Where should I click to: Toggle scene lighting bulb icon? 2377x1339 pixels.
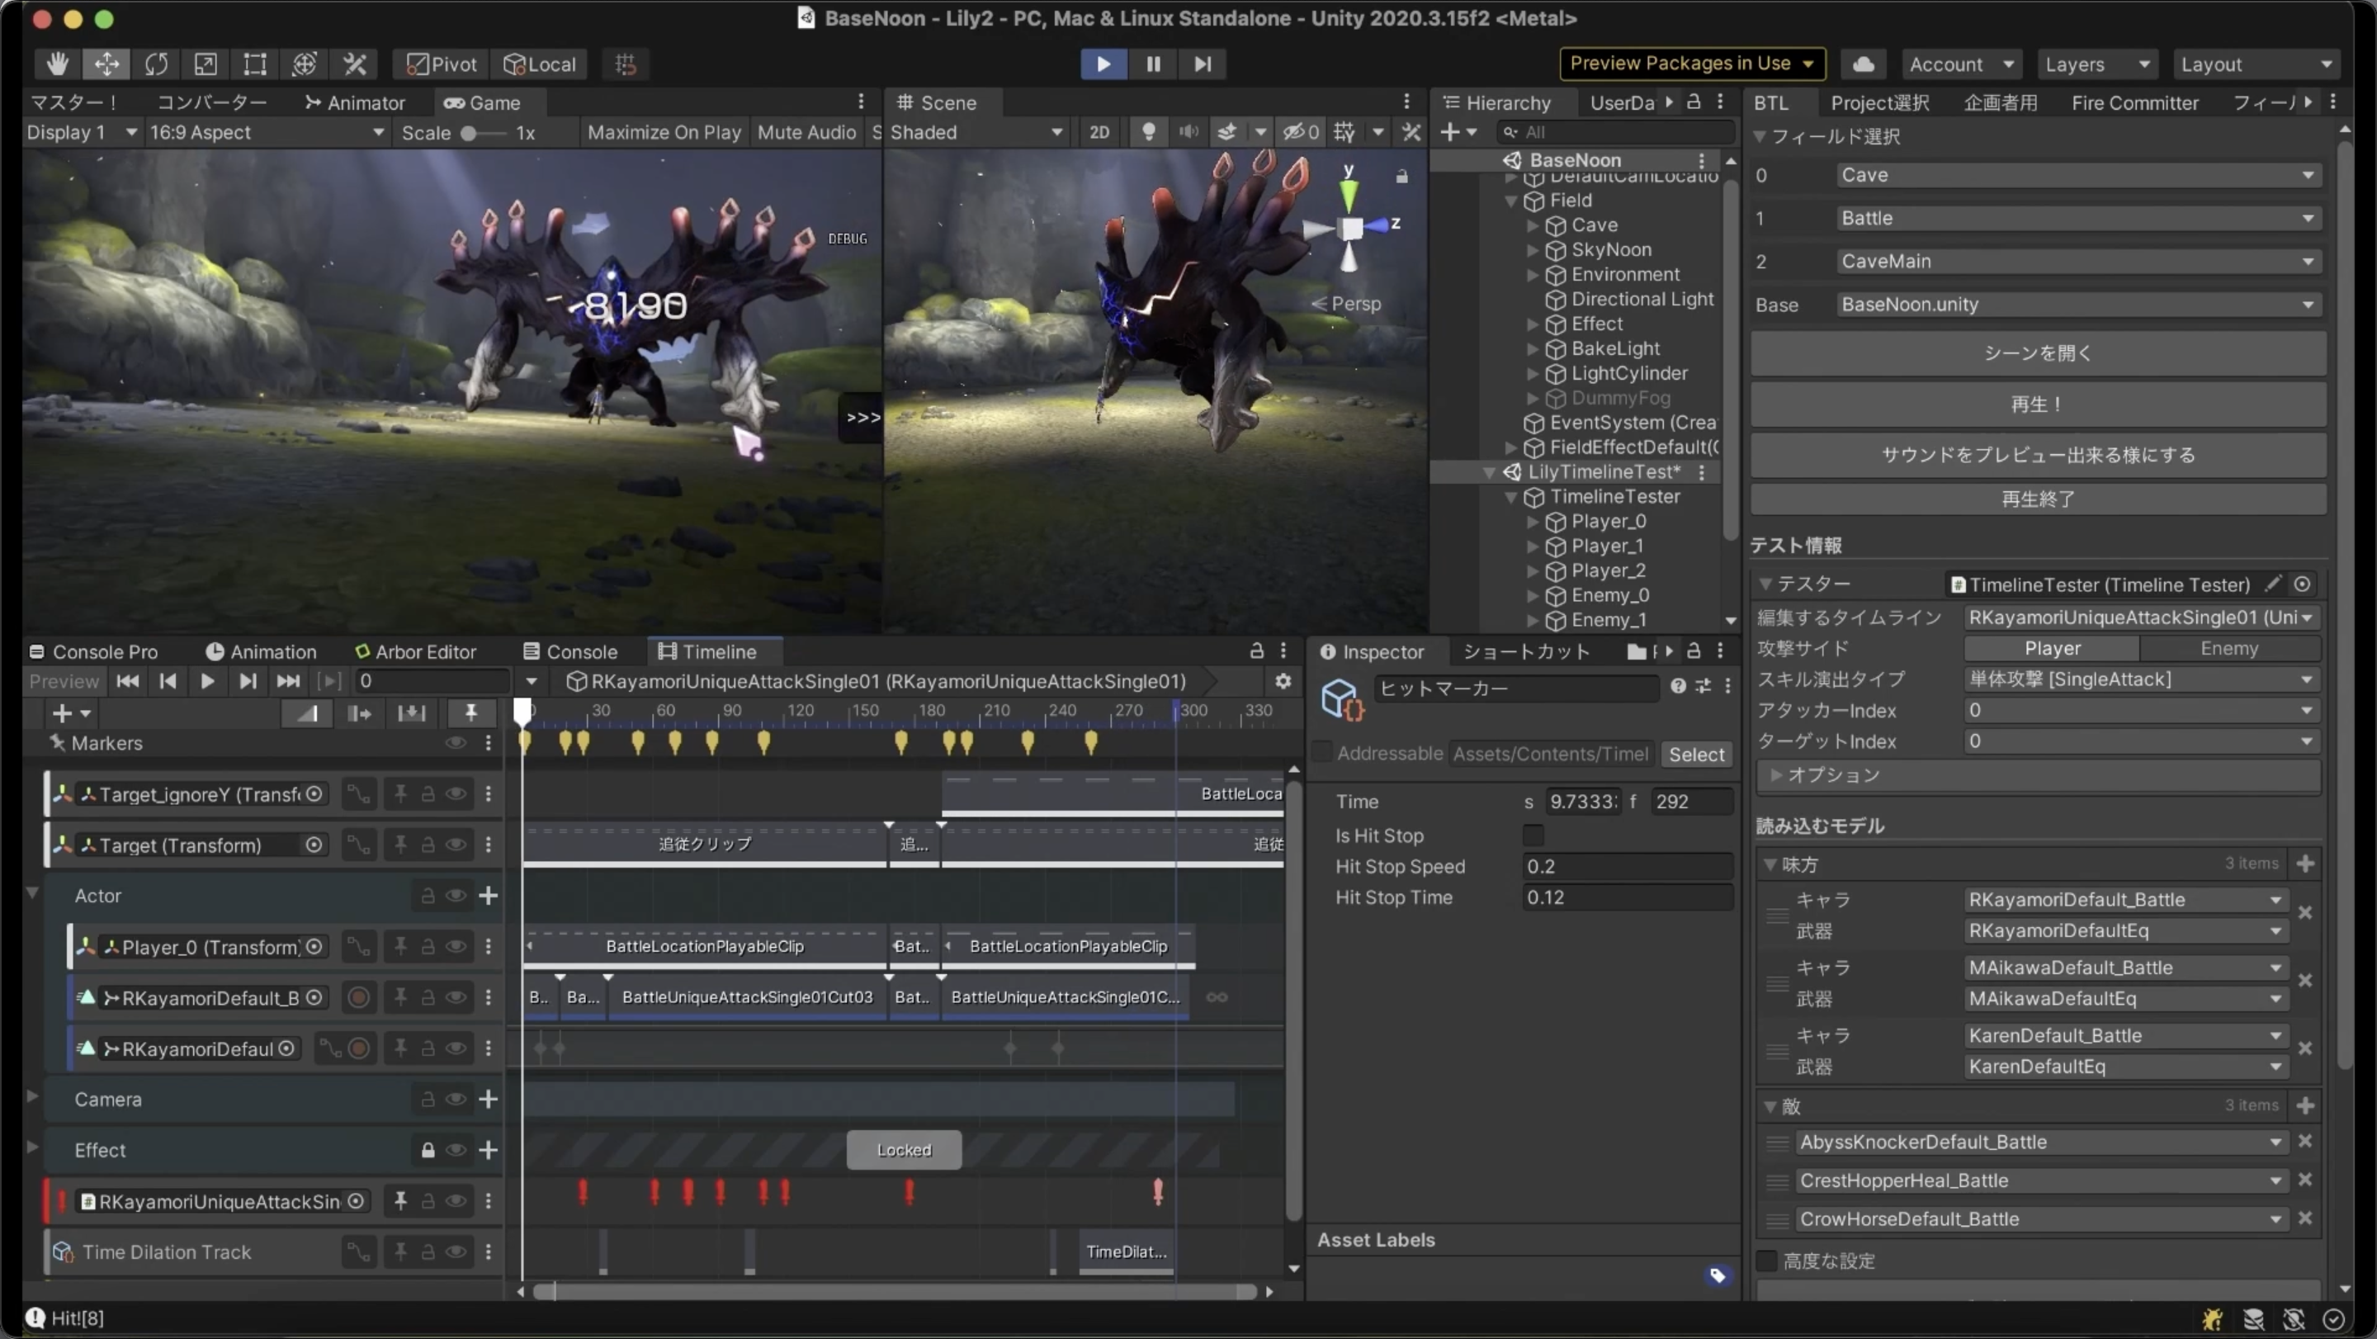coord(1149,132)
